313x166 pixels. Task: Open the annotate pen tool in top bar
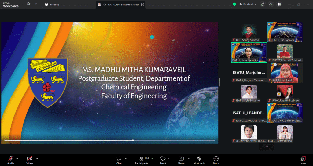(x=263, y=4)
